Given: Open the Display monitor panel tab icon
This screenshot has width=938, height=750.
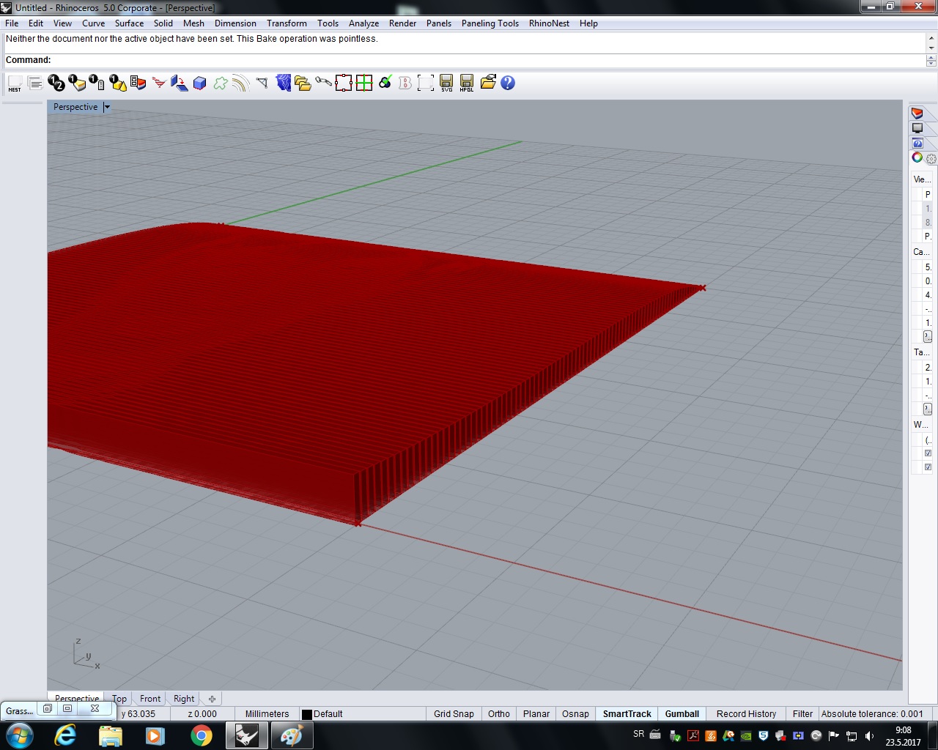Looking at the screenshot, I should coord(917,128).
